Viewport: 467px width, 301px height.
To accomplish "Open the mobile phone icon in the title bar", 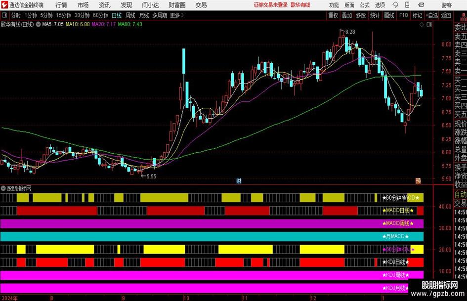I will [x=407, y=5].
